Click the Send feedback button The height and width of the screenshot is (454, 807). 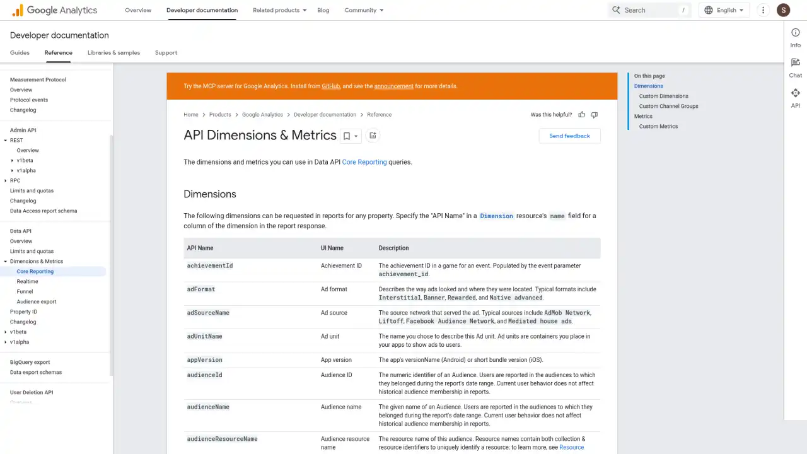[569, 136]
